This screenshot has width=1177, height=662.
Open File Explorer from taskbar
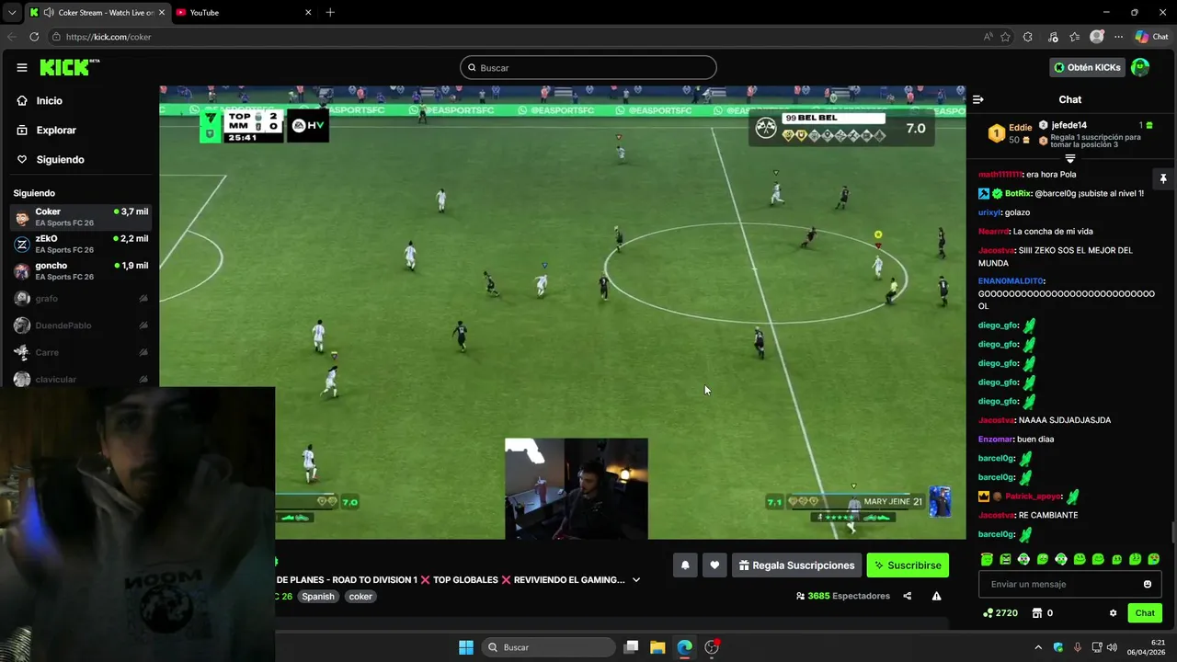tap(657, 647)
